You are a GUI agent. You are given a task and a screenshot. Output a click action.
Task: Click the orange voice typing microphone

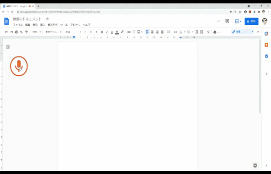click(x=19, y=66)
